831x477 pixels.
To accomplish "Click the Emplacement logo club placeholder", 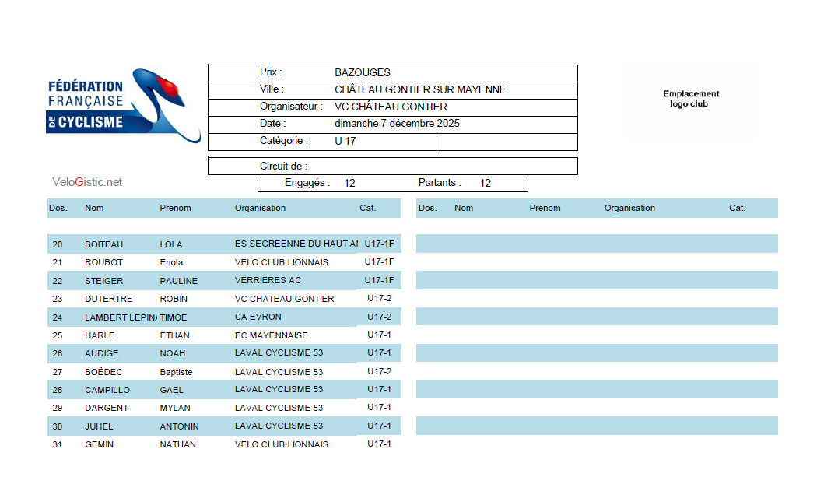I will pos(691,99).
